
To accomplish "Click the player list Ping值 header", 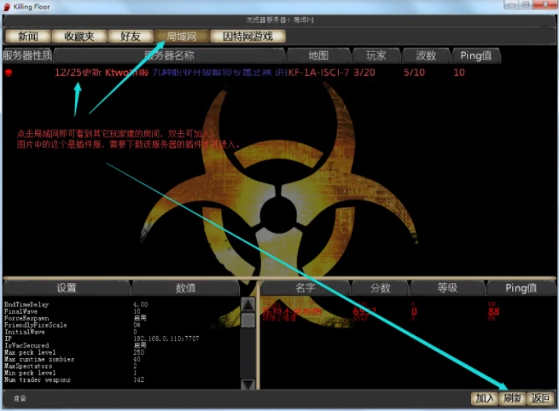I will coord(521,287).
